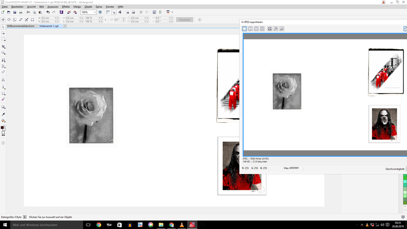Click the Windows search box in the taskbar
407x229 pixels.
point(47,225)
